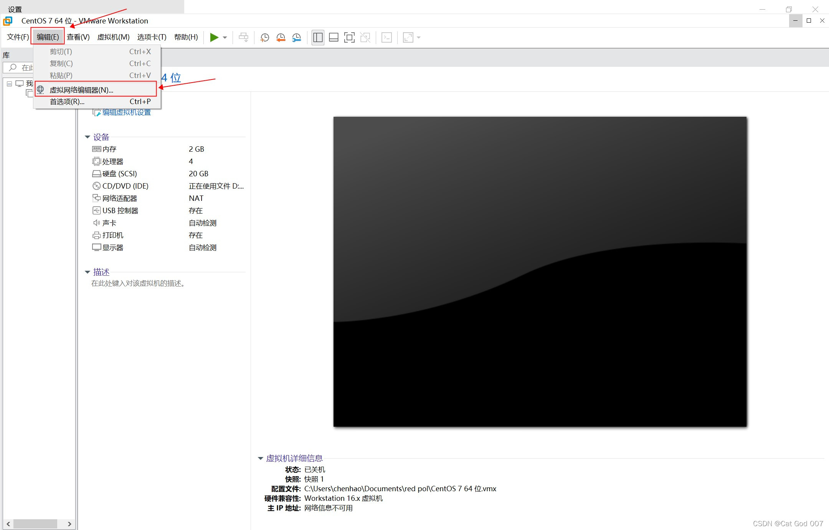829x530 pixels.
Task: Click the network adapter device icon
Action: [96, 198]
